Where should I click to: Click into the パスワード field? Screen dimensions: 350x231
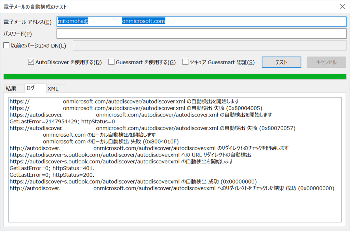(201, 34)
